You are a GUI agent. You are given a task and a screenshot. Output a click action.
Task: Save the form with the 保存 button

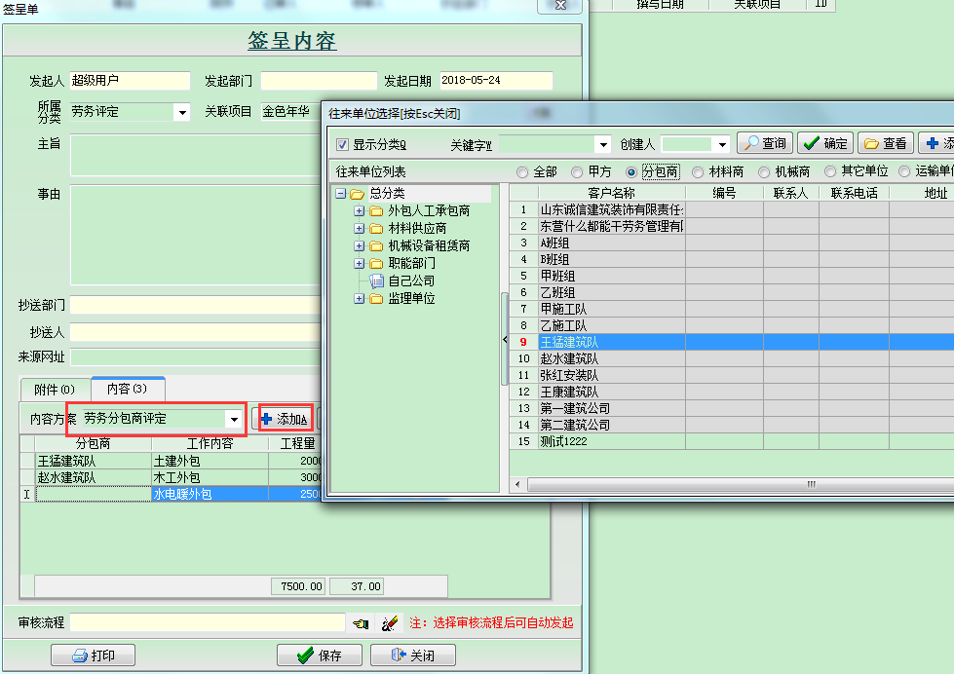point(320,655)
